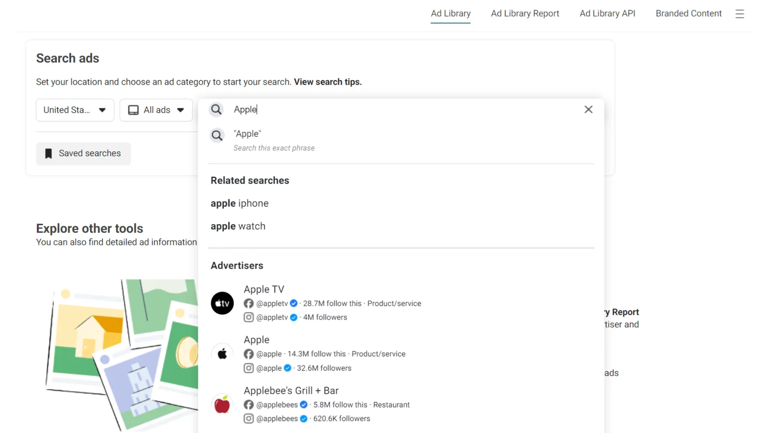Image resolution: width=770 pixels, height=433 pixels.
Task: Open Saved searches
Action: 83,153
